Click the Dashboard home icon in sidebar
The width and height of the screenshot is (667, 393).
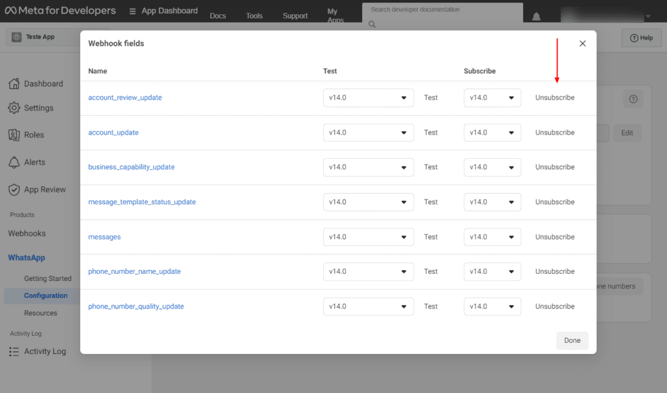[x=14, y=84]
